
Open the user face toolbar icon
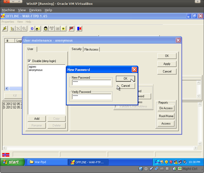pos(46,28)
